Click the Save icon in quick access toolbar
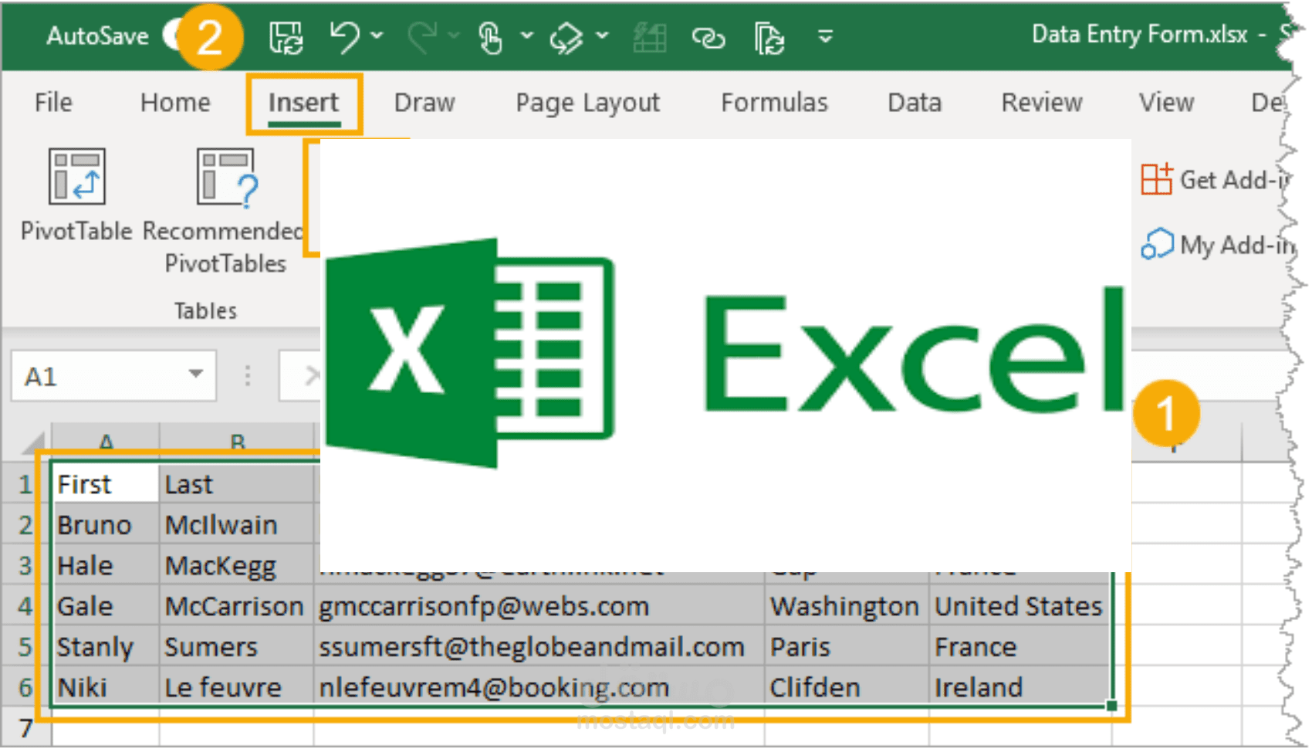This screenshot has height=749, width=1312. 286,36
